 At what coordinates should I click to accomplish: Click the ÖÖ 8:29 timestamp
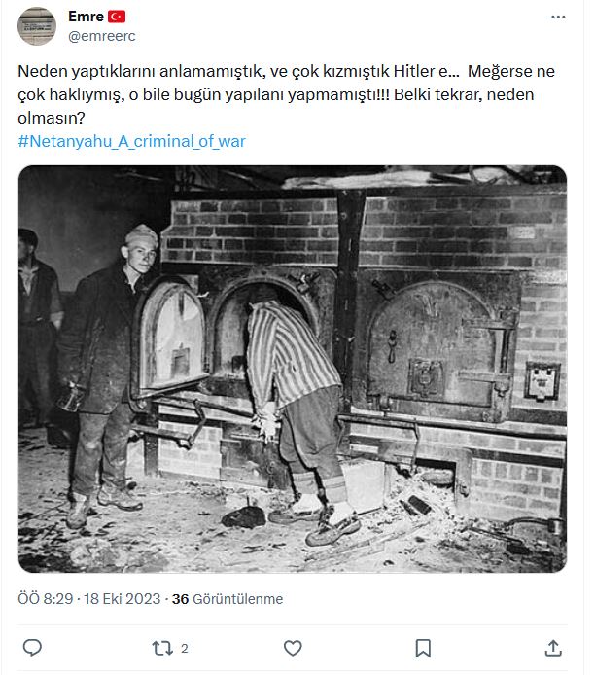46,599
